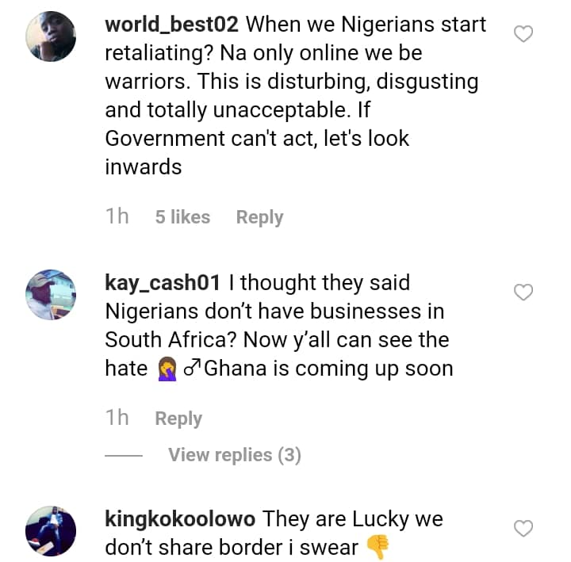Image resolution: width=571 pixels, height=562 pixels.
Task: Select world_best02's comment about retaliating
Action: (293, 110)
